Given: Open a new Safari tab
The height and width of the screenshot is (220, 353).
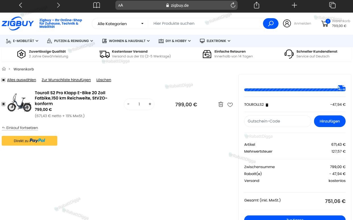Looking at the screenshot, I should click(294, 5).
